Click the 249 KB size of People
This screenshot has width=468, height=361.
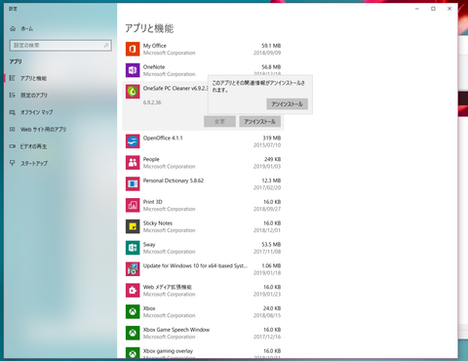pyautogui.click(x=272, y=159)
